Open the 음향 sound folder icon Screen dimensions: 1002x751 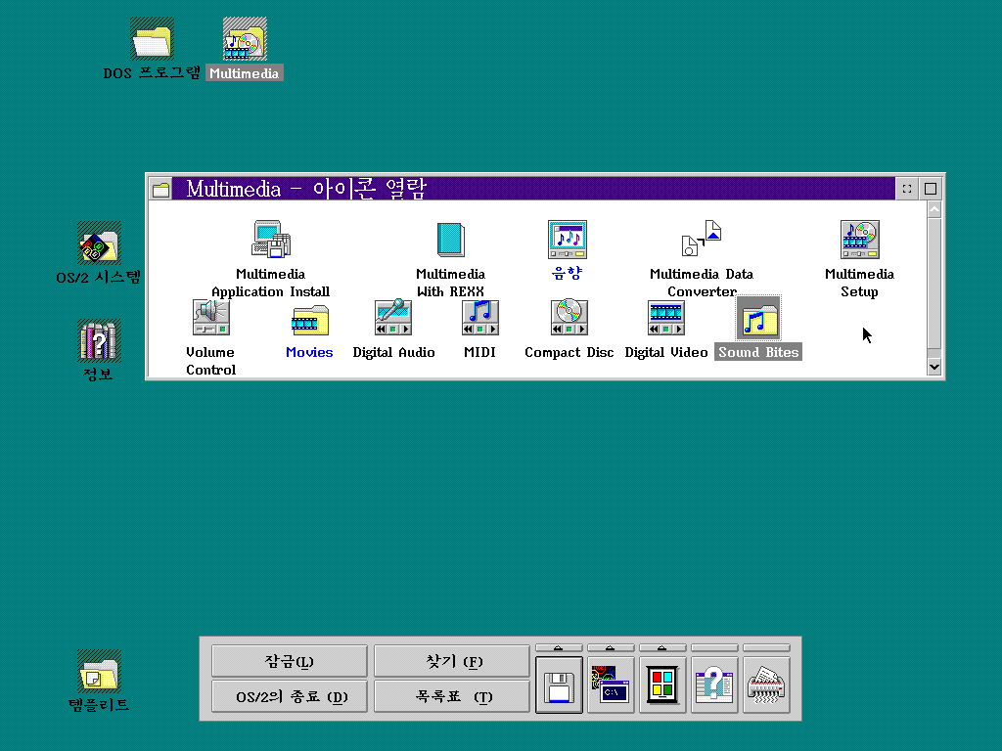pyautogui.click(x=567, y=240)
